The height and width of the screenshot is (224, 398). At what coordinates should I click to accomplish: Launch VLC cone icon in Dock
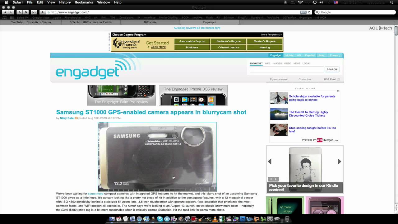pyautogui.click(x=215, y=219)
